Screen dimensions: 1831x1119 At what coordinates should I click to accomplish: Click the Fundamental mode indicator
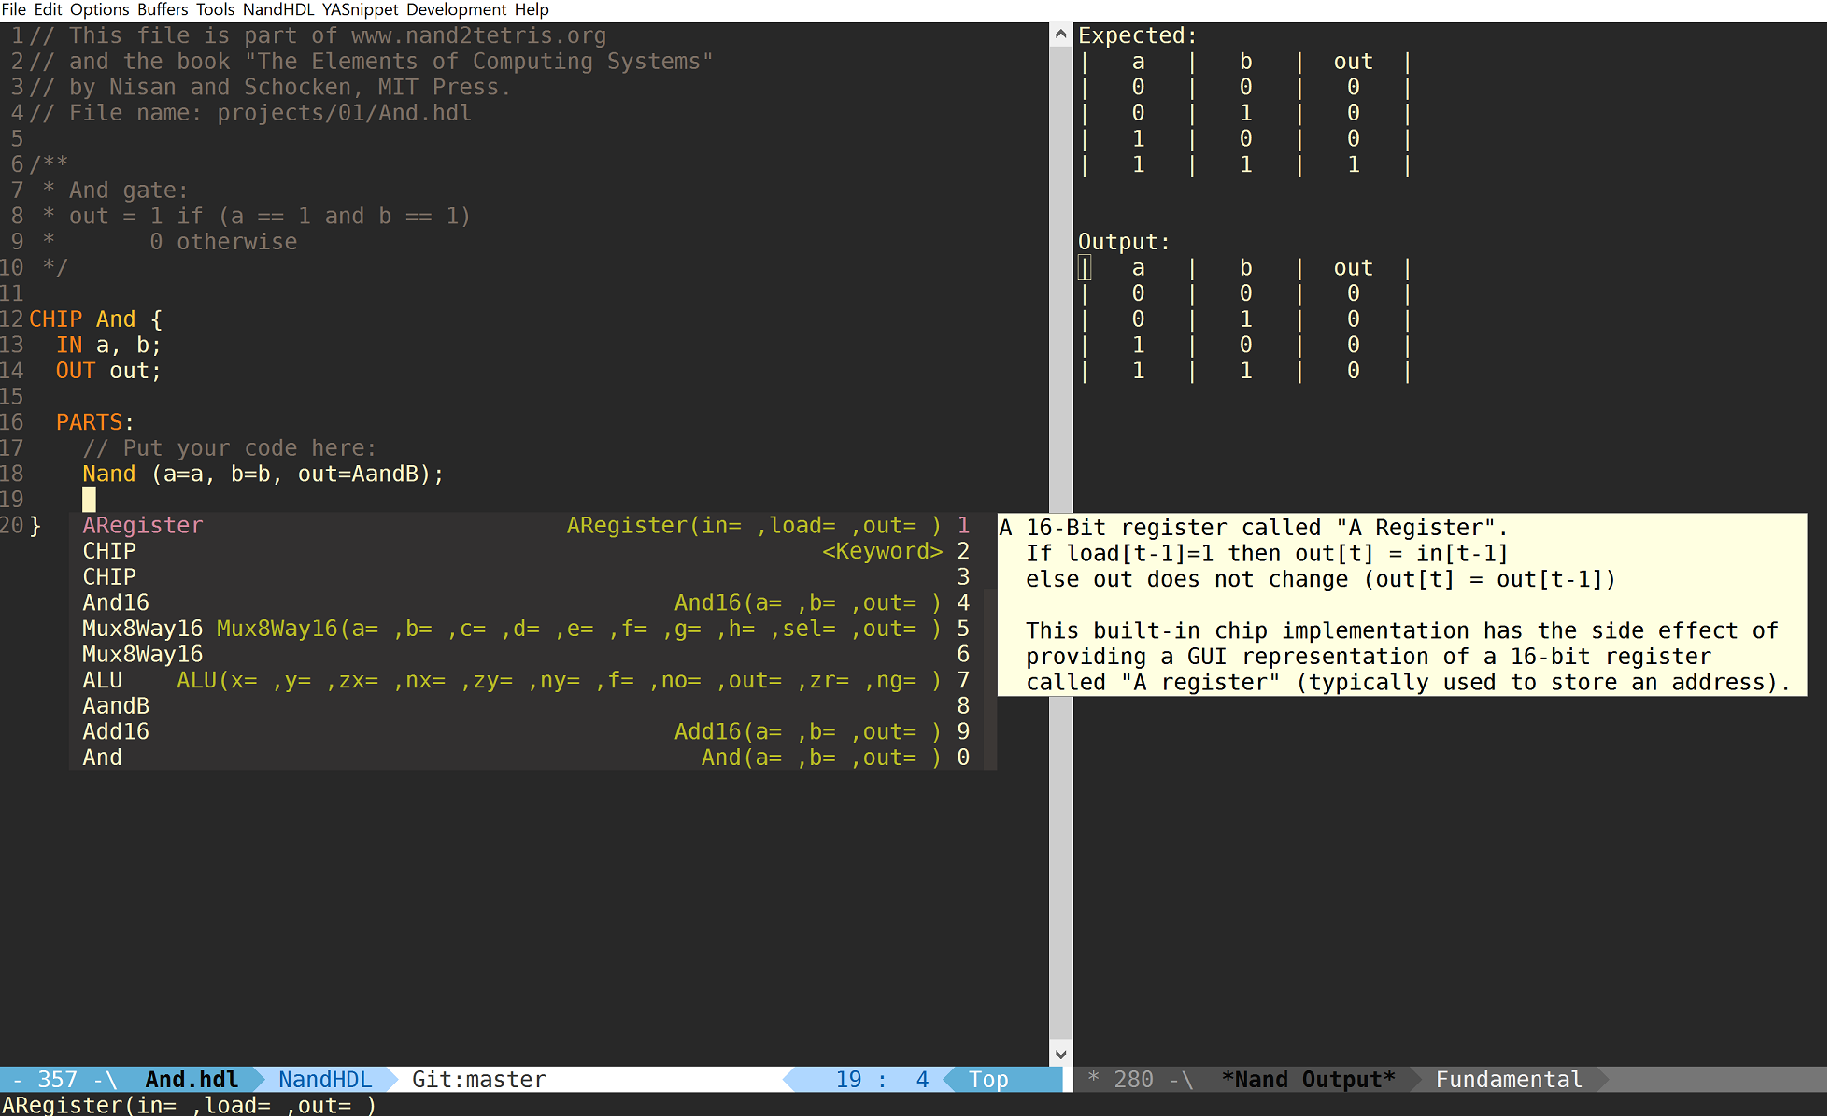1511,1082
